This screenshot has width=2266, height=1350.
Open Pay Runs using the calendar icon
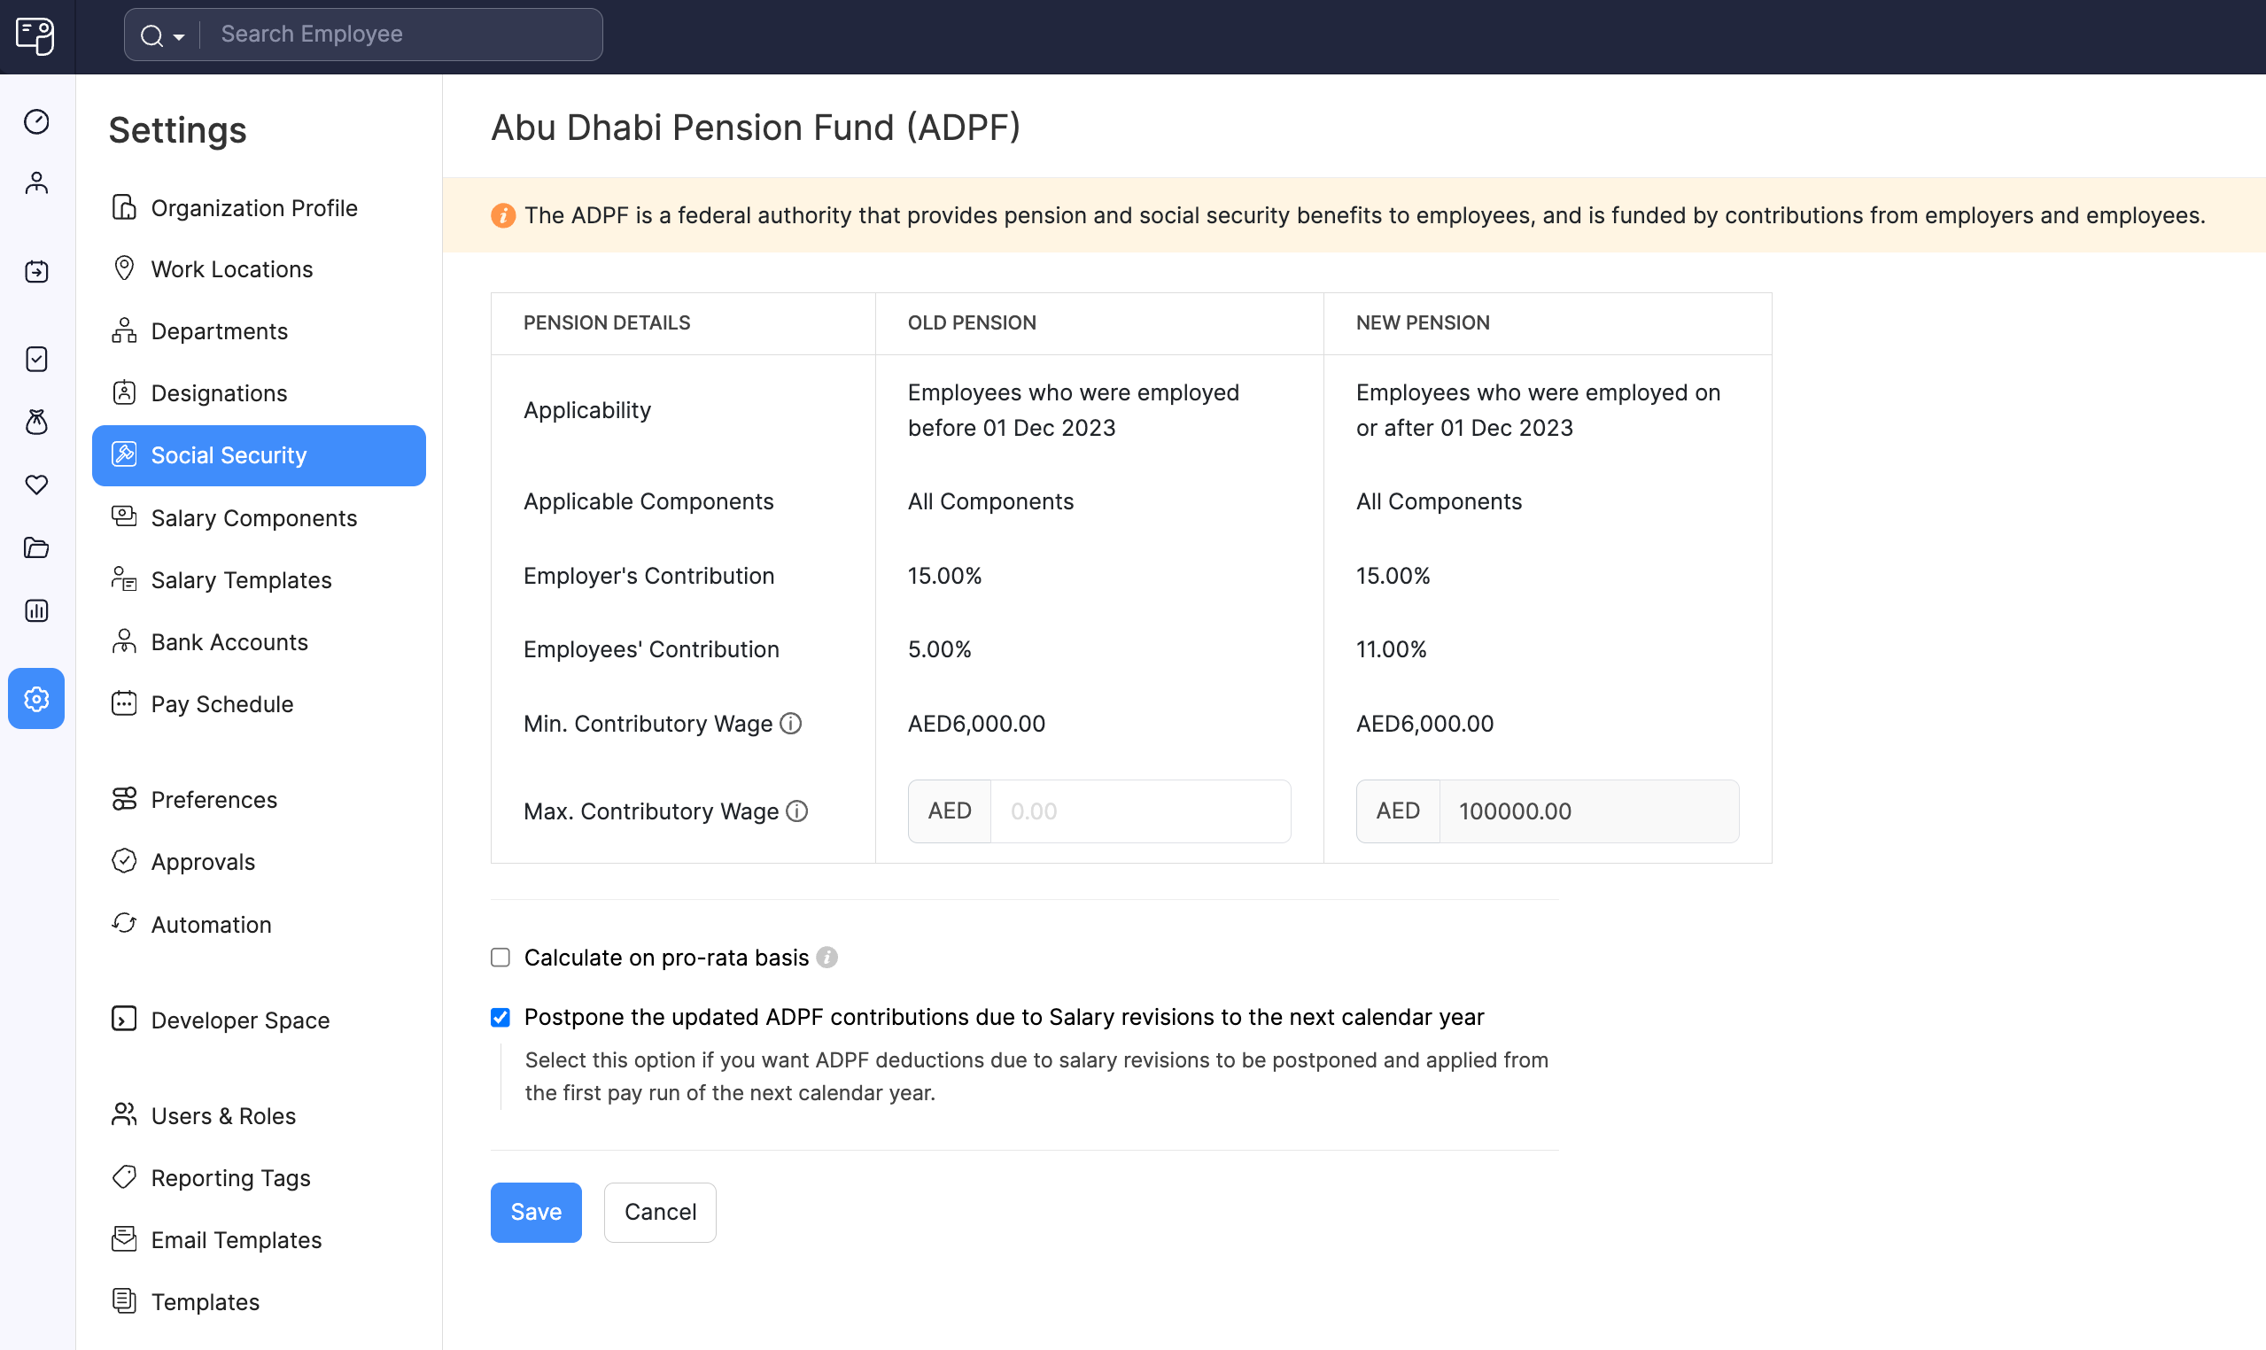[x=36, y=271]
